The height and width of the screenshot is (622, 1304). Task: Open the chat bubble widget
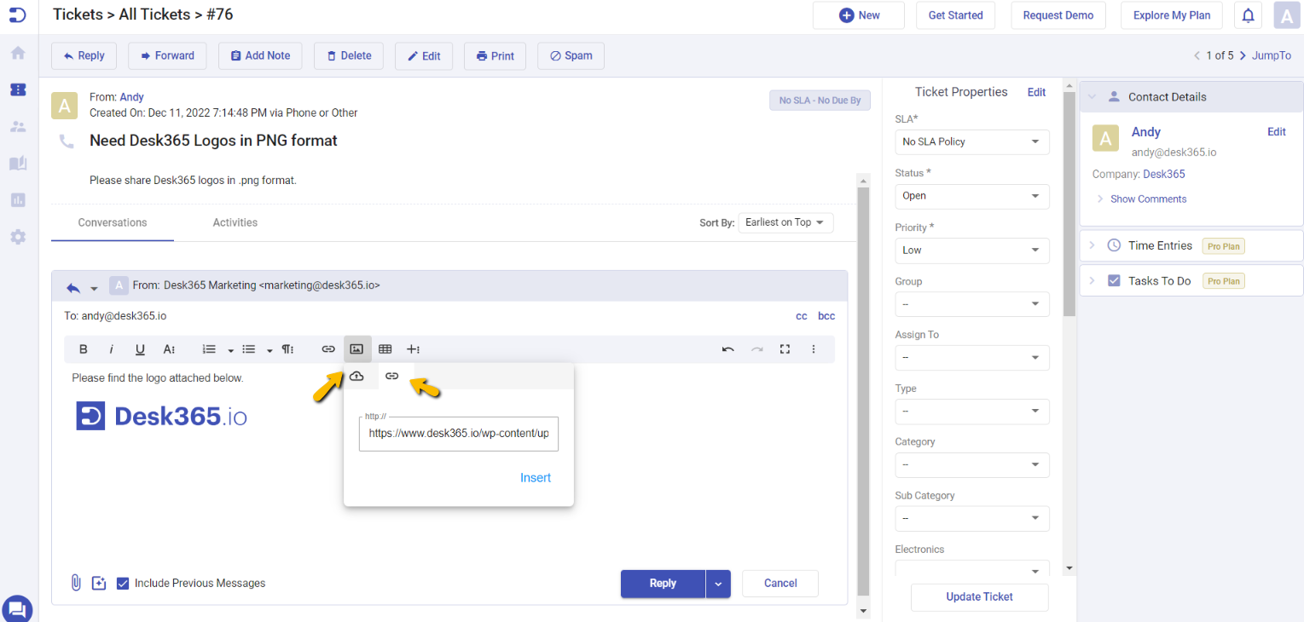coord(18,608)
